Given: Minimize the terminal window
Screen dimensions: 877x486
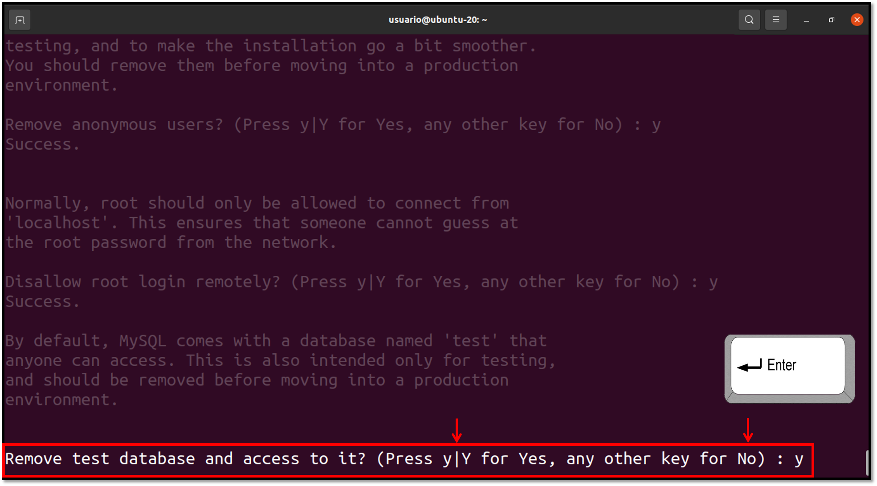Looking at the screenshot, I should (806, 20).
